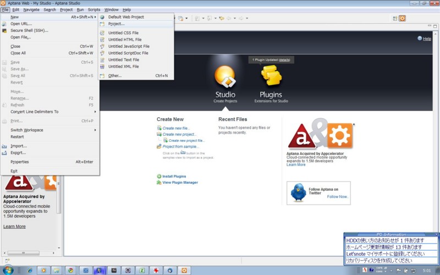Click the Twitter bird icon

coord(298,193)
